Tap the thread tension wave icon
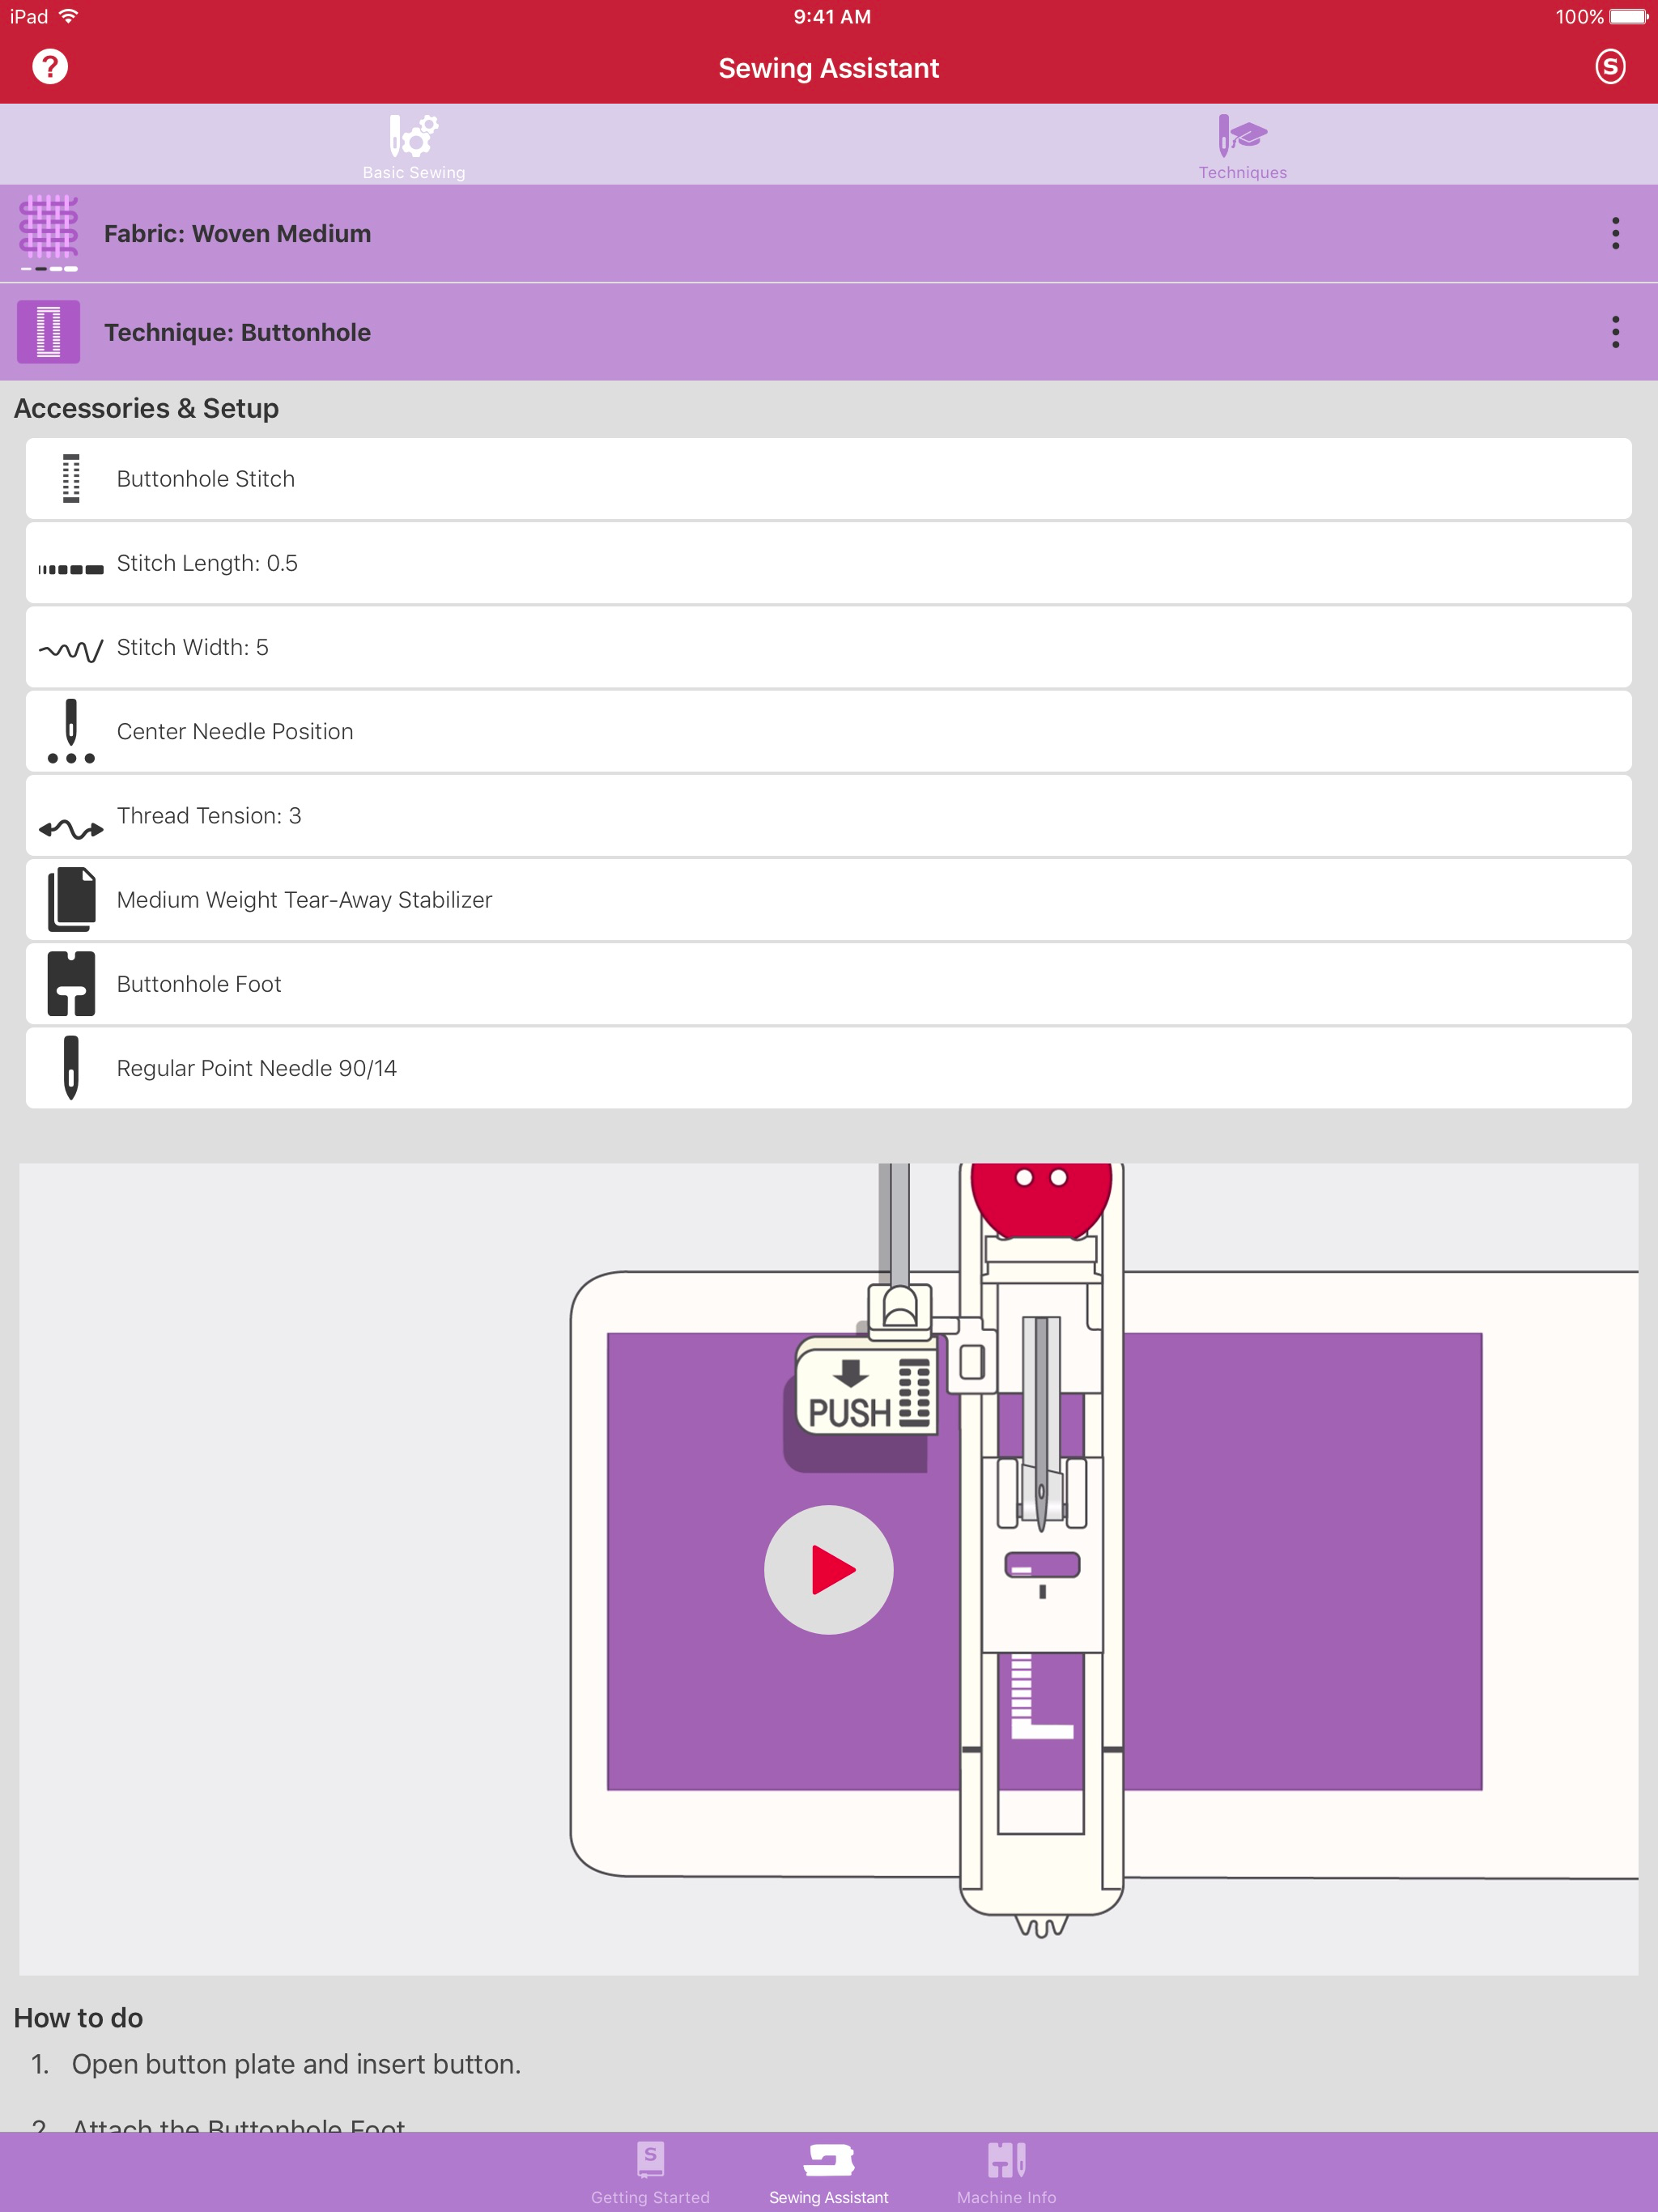The height and width of the screenshot is (2212, 1658). [x=71, y=829]
